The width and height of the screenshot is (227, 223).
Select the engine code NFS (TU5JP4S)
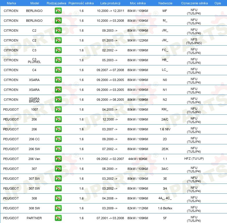(194, 41)
